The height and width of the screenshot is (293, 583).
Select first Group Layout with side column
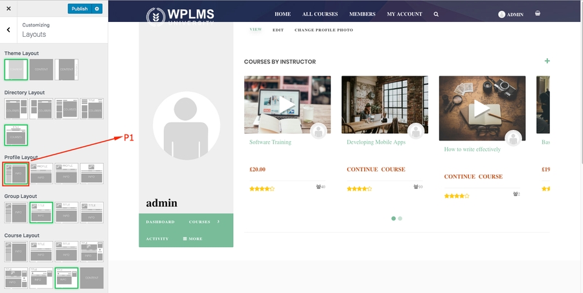(16, 212)
